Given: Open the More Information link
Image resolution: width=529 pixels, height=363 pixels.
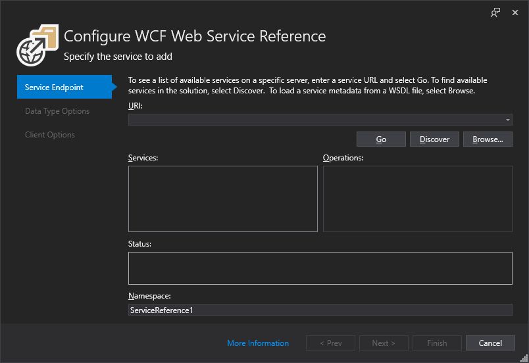Looking at the screenshot, I should pyautogui.click(x=258, y=343).
